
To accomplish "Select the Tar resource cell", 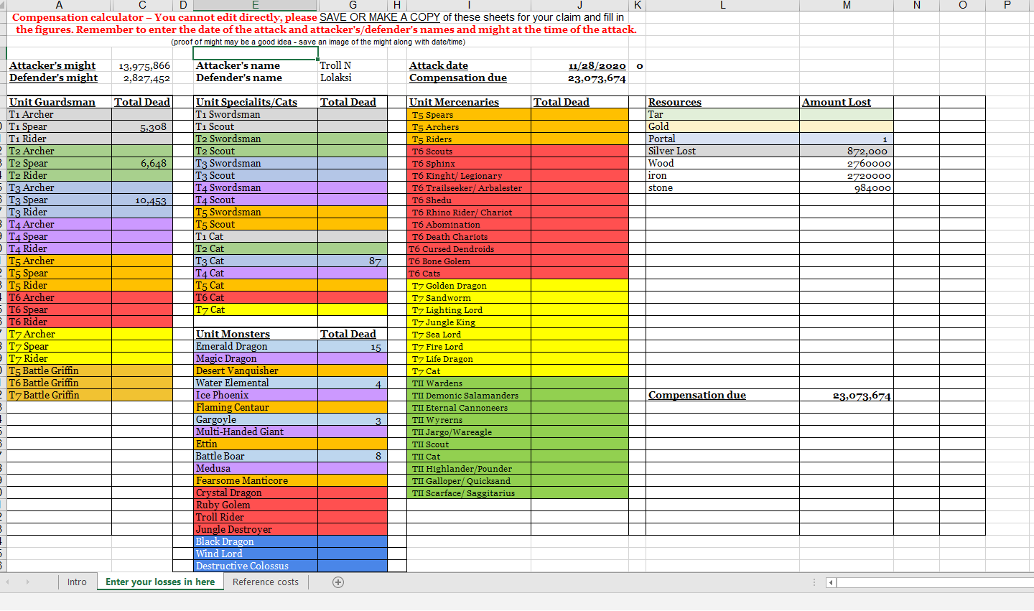I will pyautogui.click(x=723, y=115).
